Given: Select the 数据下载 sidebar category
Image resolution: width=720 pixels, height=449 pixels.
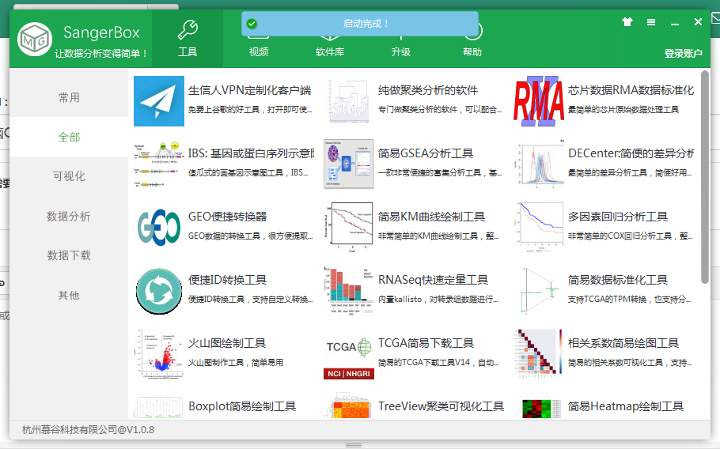Looking at the screenshot, I should click(x=69, y=255).
